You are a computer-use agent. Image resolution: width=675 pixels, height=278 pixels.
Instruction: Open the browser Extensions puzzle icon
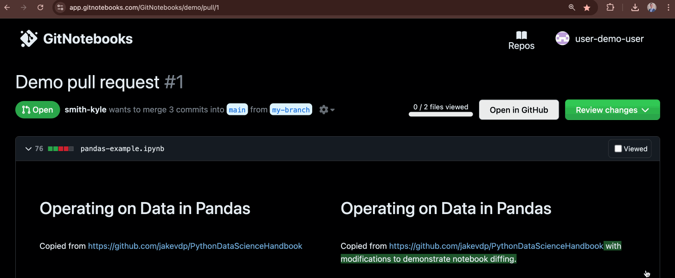(x=611, y=7)
